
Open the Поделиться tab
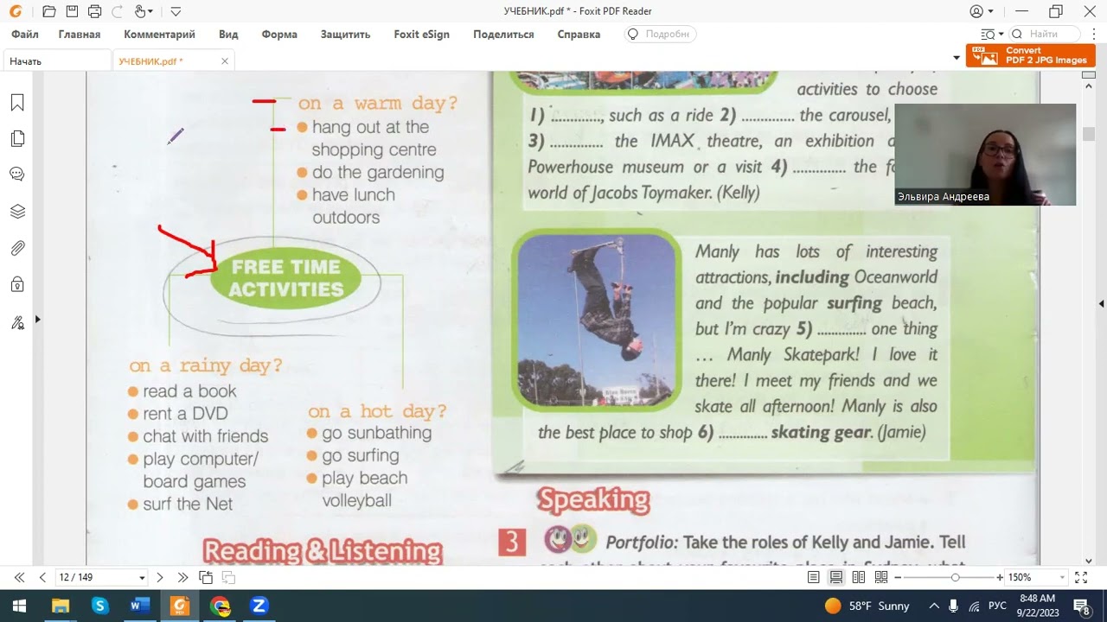(503, 35)
